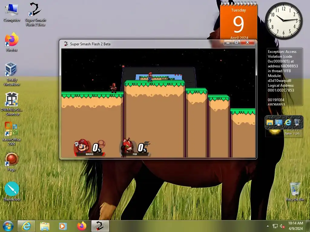310x232 pixels.
Task: Click the calendar gadget showing Tuesday 9
Action: (239, 21)
